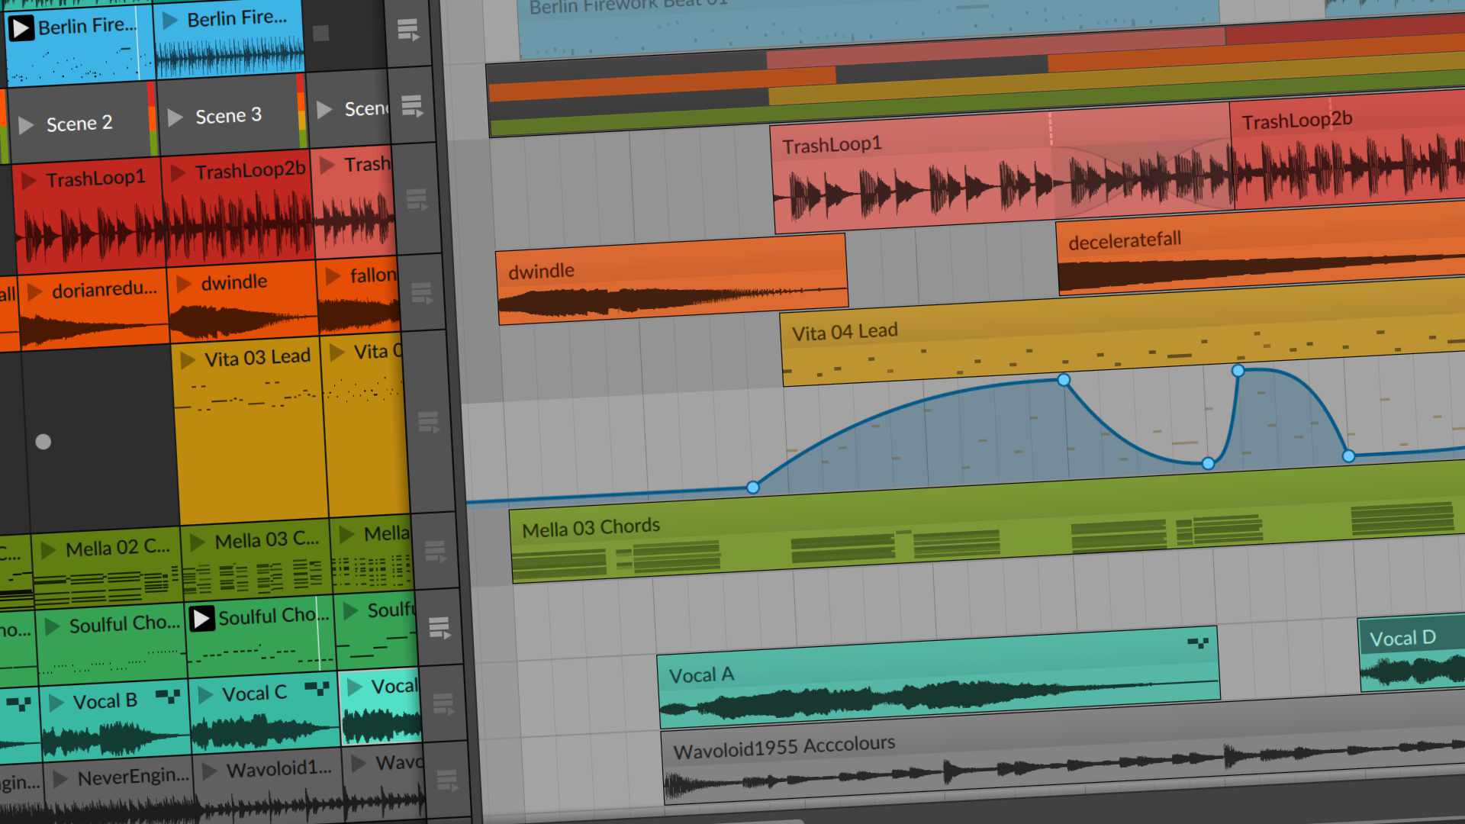Image resolution: width=1465 pixels, height=824 pixels.
Task: Click the switch-to-arranger icon on dwindle track
Action: point(421,293)
